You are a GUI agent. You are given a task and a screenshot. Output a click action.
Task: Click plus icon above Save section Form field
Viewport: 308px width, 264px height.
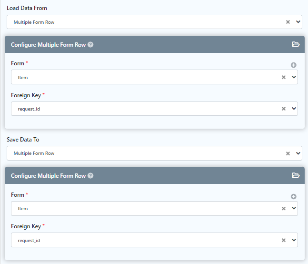pos(294,196)
